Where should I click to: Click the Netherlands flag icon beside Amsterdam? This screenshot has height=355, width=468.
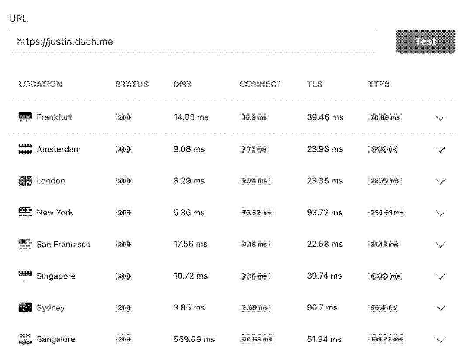pos(26,149)
